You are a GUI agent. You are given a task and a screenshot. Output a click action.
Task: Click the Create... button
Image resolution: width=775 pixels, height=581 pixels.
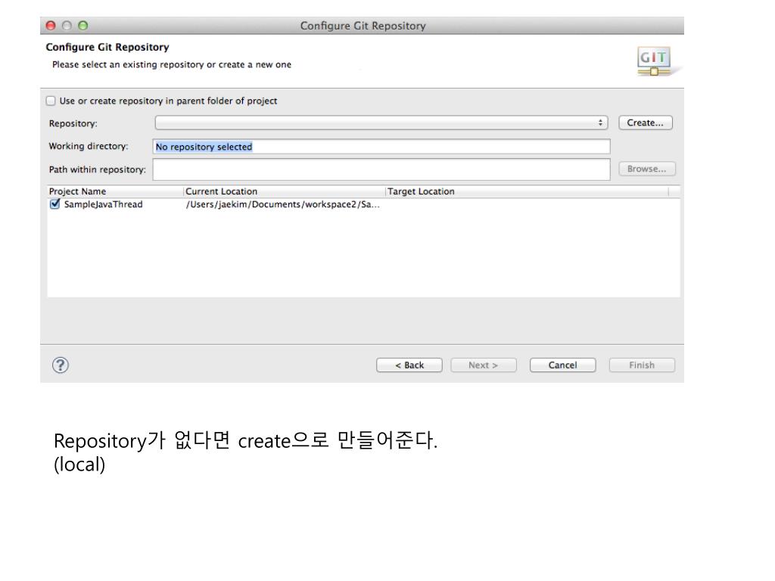pos(645,123)
